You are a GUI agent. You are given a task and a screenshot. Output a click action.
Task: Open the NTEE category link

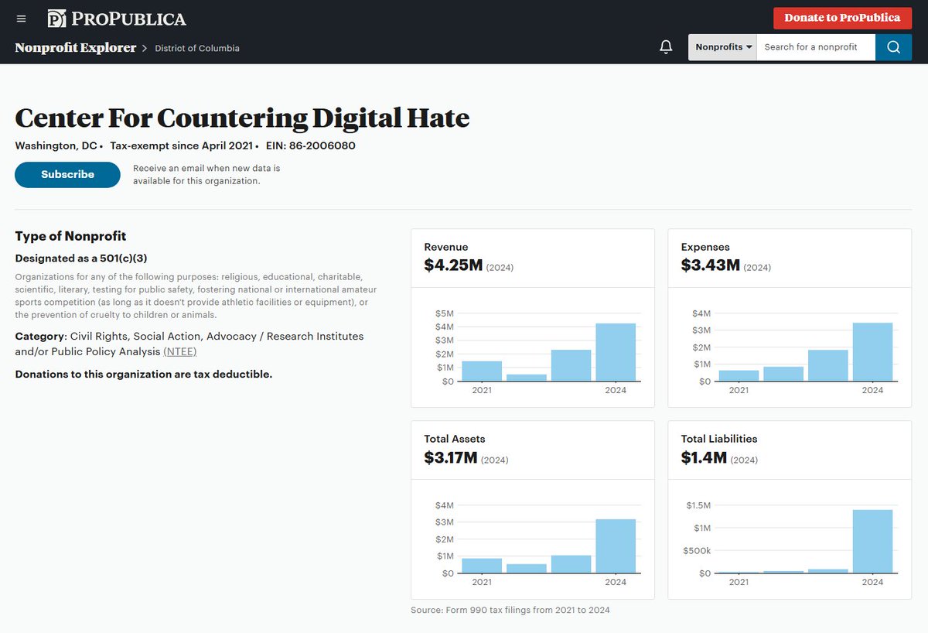pyautogui.click(x=180, y=351)
